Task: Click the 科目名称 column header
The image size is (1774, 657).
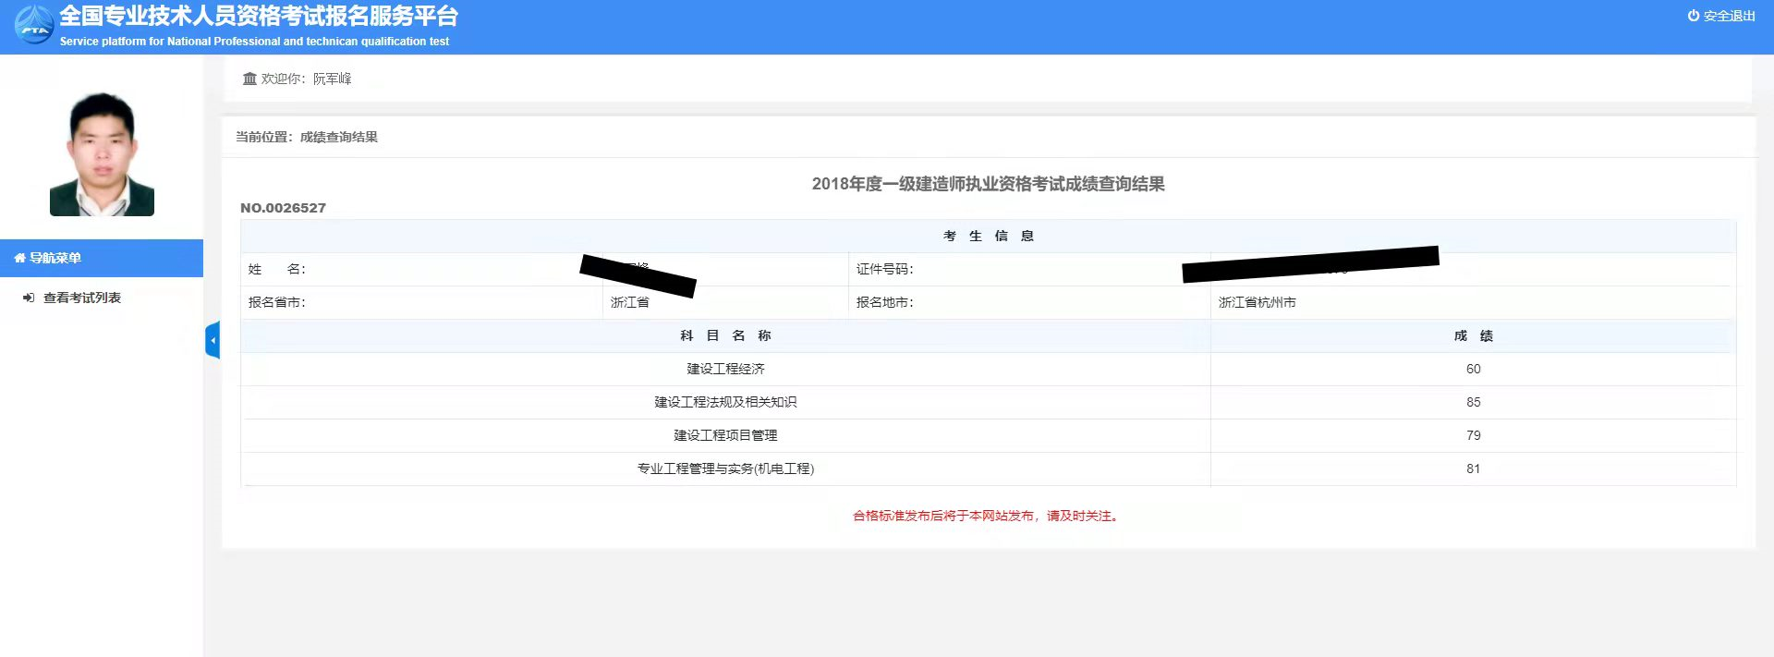Action: (x=725, y=335)
